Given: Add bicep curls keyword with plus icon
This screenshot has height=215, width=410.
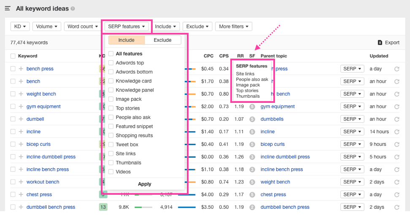Looking at the screenshot, I should click(x=21, y=144).
